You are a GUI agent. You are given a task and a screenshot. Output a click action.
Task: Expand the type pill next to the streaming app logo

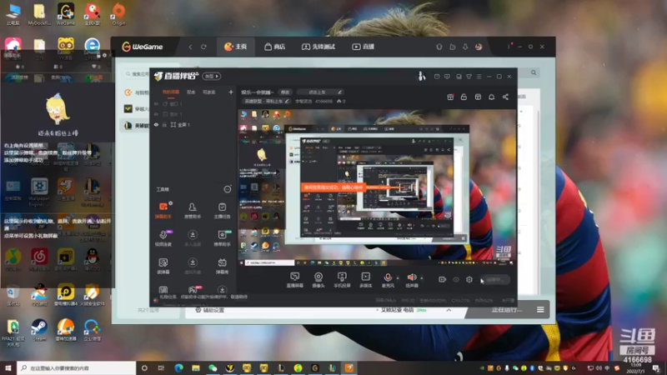coord(212,76)
